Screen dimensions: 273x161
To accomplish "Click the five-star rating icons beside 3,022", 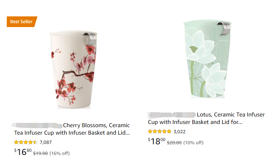I will (x=160, y=131).
